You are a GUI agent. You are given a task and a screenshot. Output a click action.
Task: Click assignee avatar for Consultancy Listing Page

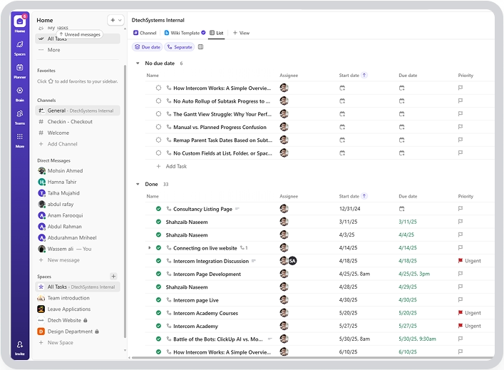[x=284, y=209]
